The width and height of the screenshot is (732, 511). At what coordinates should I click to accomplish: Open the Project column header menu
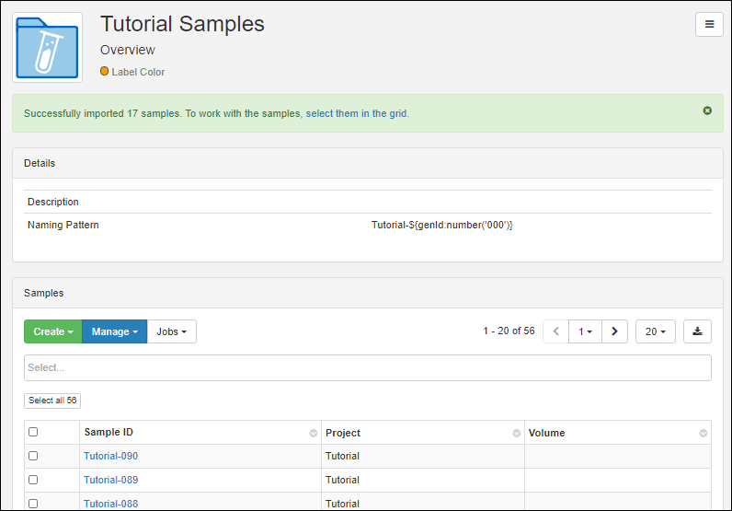(516, 433)
